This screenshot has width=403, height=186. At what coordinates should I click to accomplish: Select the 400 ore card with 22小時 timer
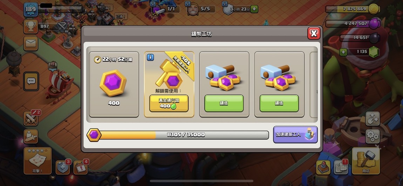114,84
